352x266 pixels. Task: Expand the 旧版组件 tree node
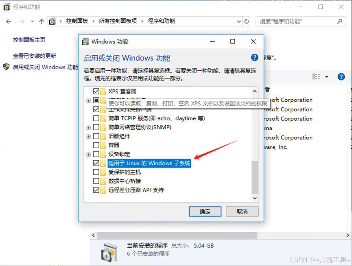(88, 136)
